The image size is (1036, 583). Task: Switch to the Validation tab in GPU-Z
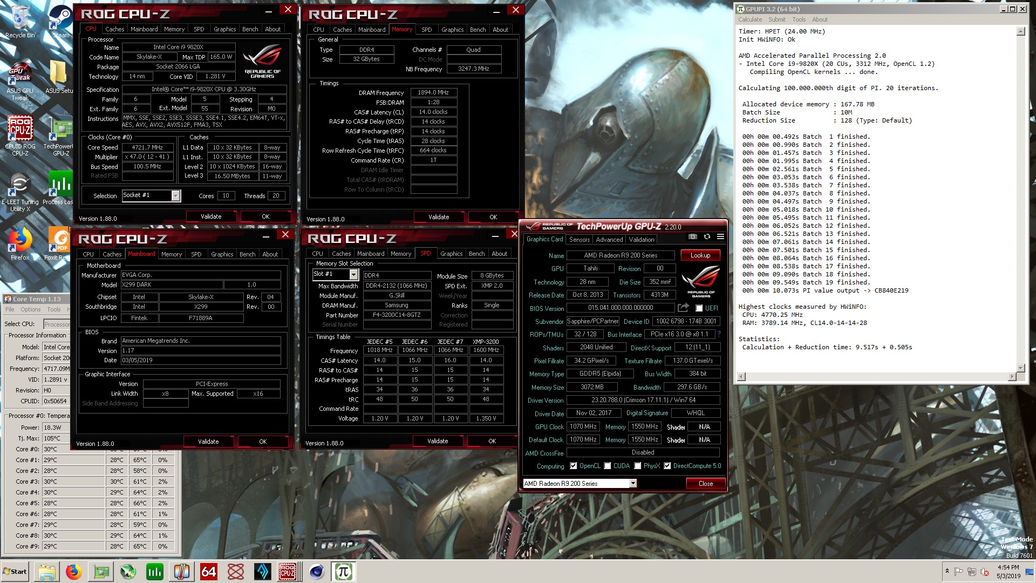point(642,240)
